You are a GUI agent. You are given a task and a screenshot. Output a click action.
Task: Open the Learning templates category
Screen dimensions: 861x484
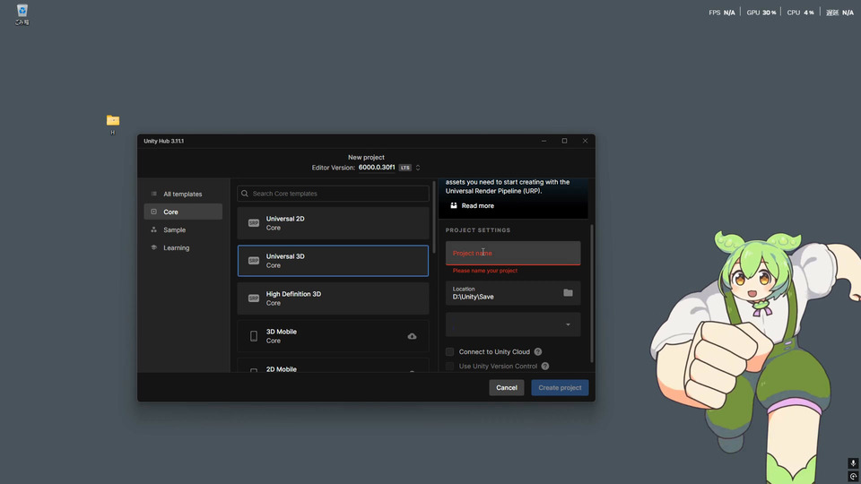point(183,248)
